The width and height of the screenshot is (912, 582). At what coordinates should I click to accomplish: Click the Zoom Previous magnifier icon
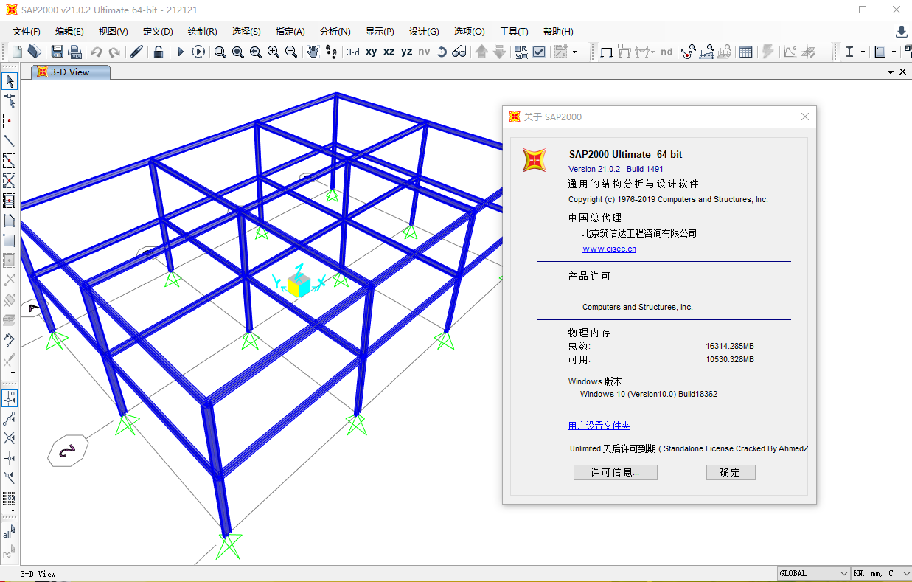tap(256, 52)
